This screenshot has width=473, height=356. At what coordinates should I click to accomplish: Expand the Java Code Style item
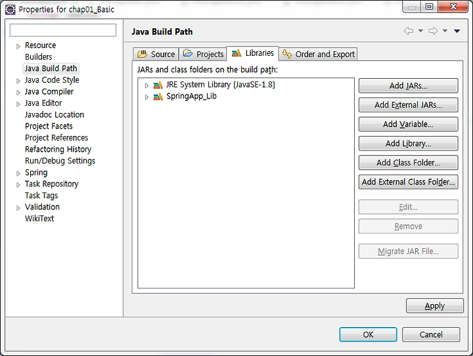click(x=18, y=81)
